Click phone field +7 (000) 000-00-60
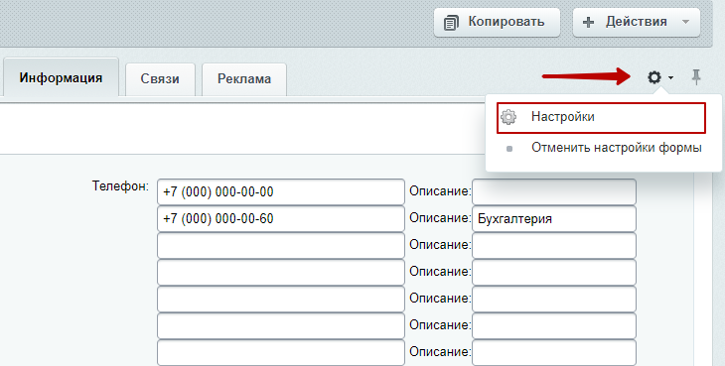The height and width of the screenshot is (366, 725). [281, 219]
